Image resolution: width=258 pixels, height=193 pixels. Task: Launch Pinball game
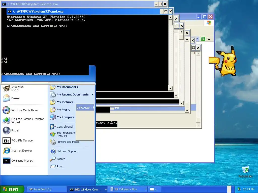[11, 130]
